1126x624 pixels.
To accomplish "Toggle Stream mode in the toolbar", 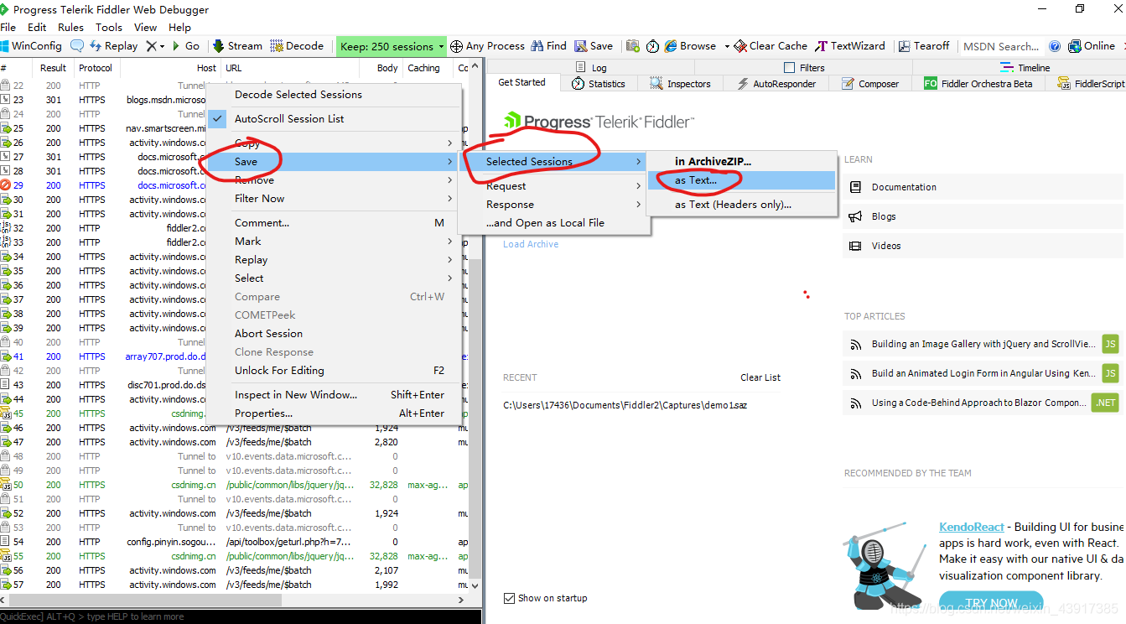I will point(237,46).
